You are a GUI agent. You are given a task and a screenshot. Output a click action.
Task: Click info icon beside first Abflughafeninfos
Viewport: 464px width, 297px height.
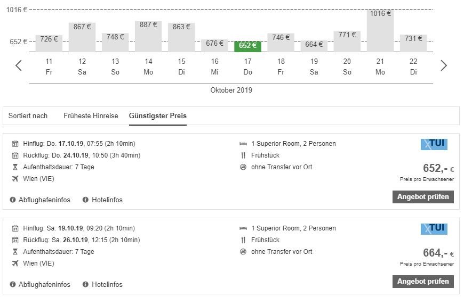[13, 200]
